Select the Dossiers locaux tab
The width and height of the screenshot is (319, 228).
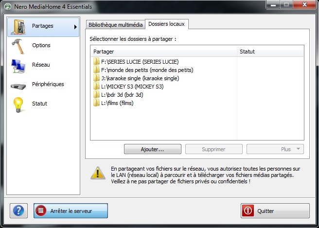tap(166, 24)
